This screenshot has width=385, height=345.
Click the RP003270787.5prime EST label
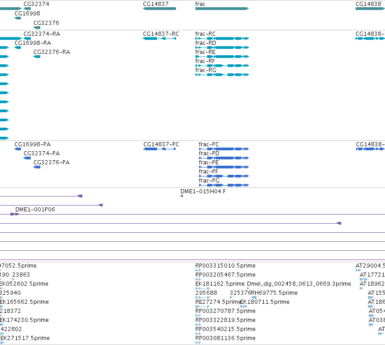225,311
